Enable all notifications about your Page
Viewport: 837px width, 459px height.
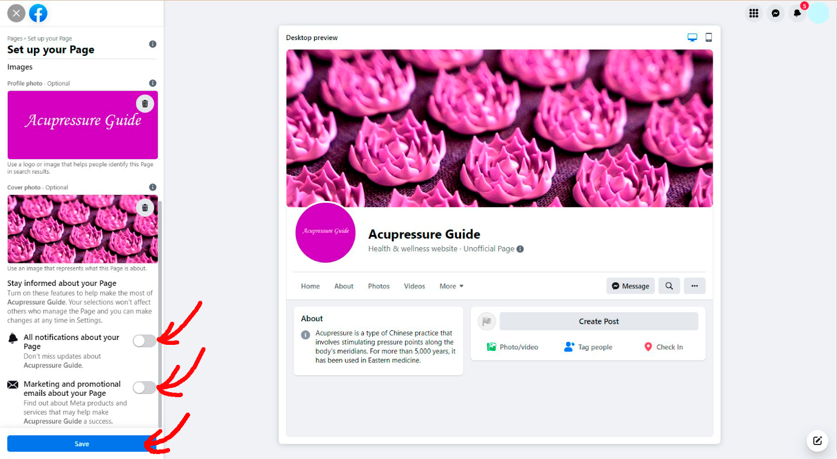[x=145, y=341]
